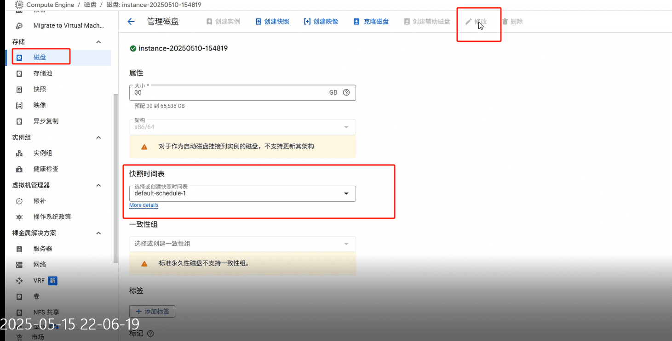The width and height of the screenshot is (672, 341).
Task: Select 克隆磁盘 in the toolbar
Action: point(371,22)
